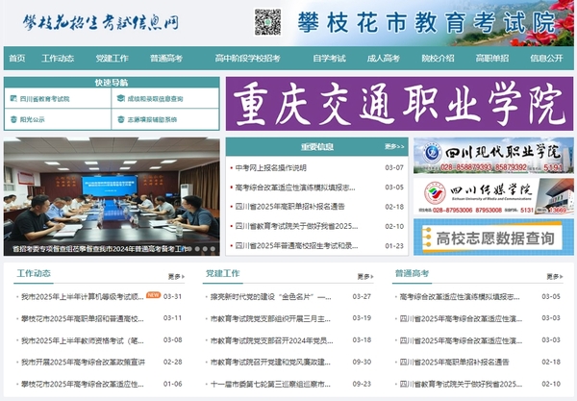Viewport: 577px width, 401px height.
Task: Expand 更多 beside the 工作动态 section
Action: pos(176,276)
